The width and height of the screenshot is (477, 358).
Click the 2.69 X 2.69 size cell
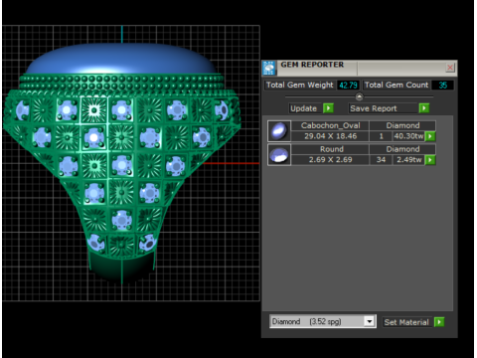click(330, 160)
